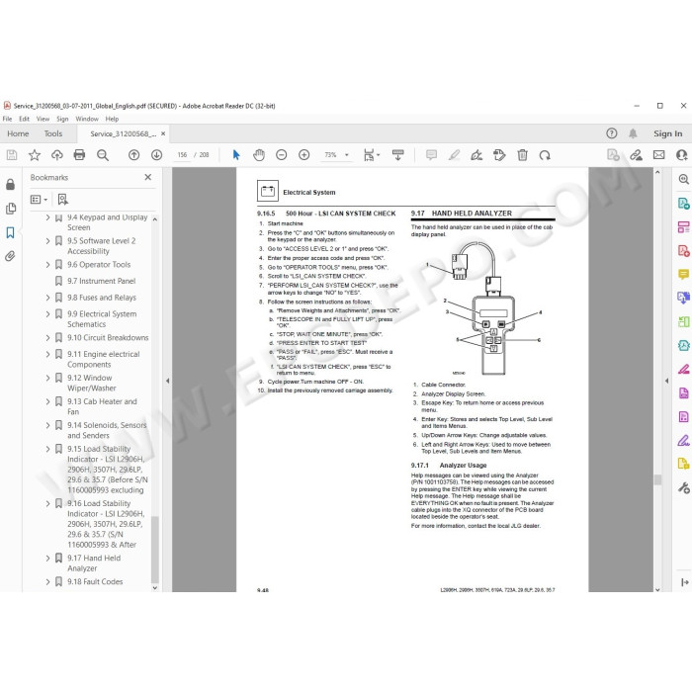Find current bookmark icon
Screen dimensions: 692x692
pos(63,200)
